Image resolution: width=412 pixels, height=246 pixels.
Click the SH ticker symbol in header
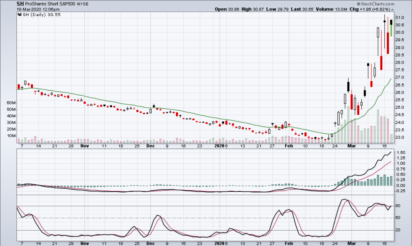pyautogui.click(x=20, y=4)
